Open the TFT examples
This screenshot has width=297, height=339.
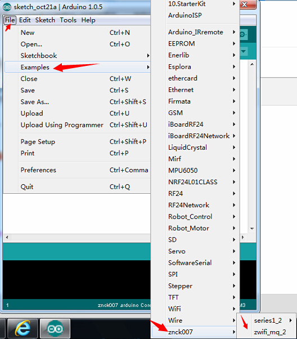click(195, 297)
